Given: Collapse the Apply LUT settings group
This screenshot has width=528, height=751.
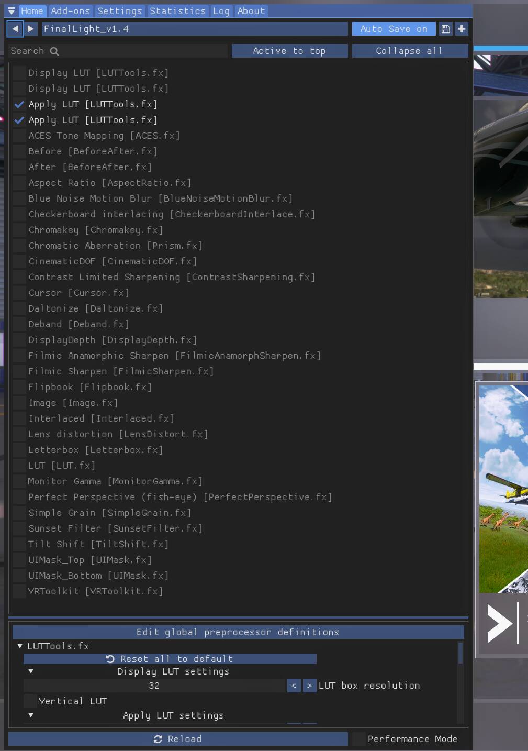Looking at the screenshot, I should tap(31, 715).
